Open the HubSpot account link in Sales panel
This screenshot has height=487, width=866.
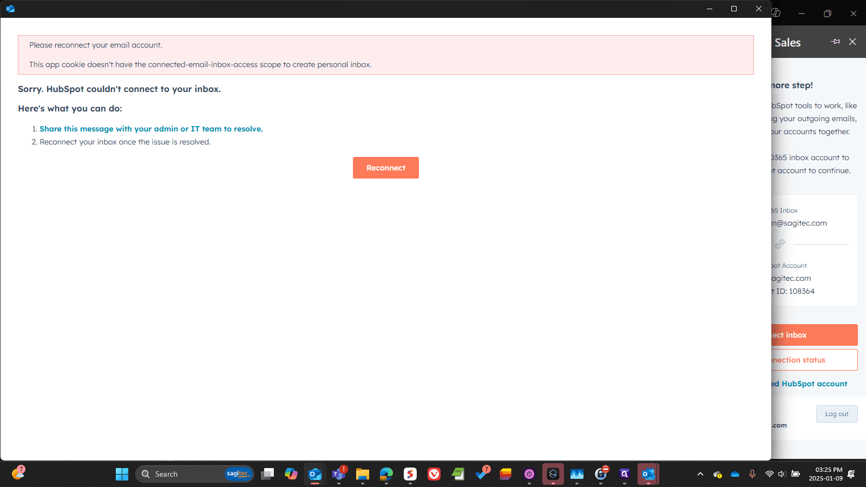coord(810,384)
